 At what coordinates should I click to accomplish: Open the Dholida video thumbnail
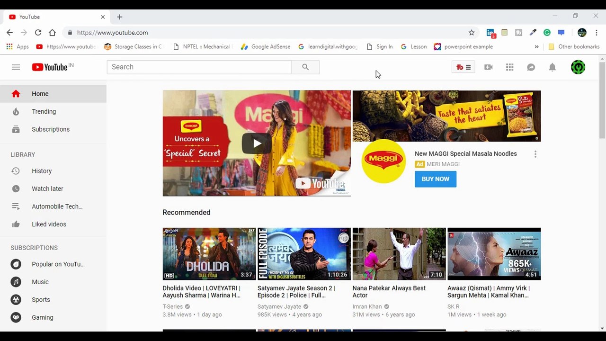point(209,254)
